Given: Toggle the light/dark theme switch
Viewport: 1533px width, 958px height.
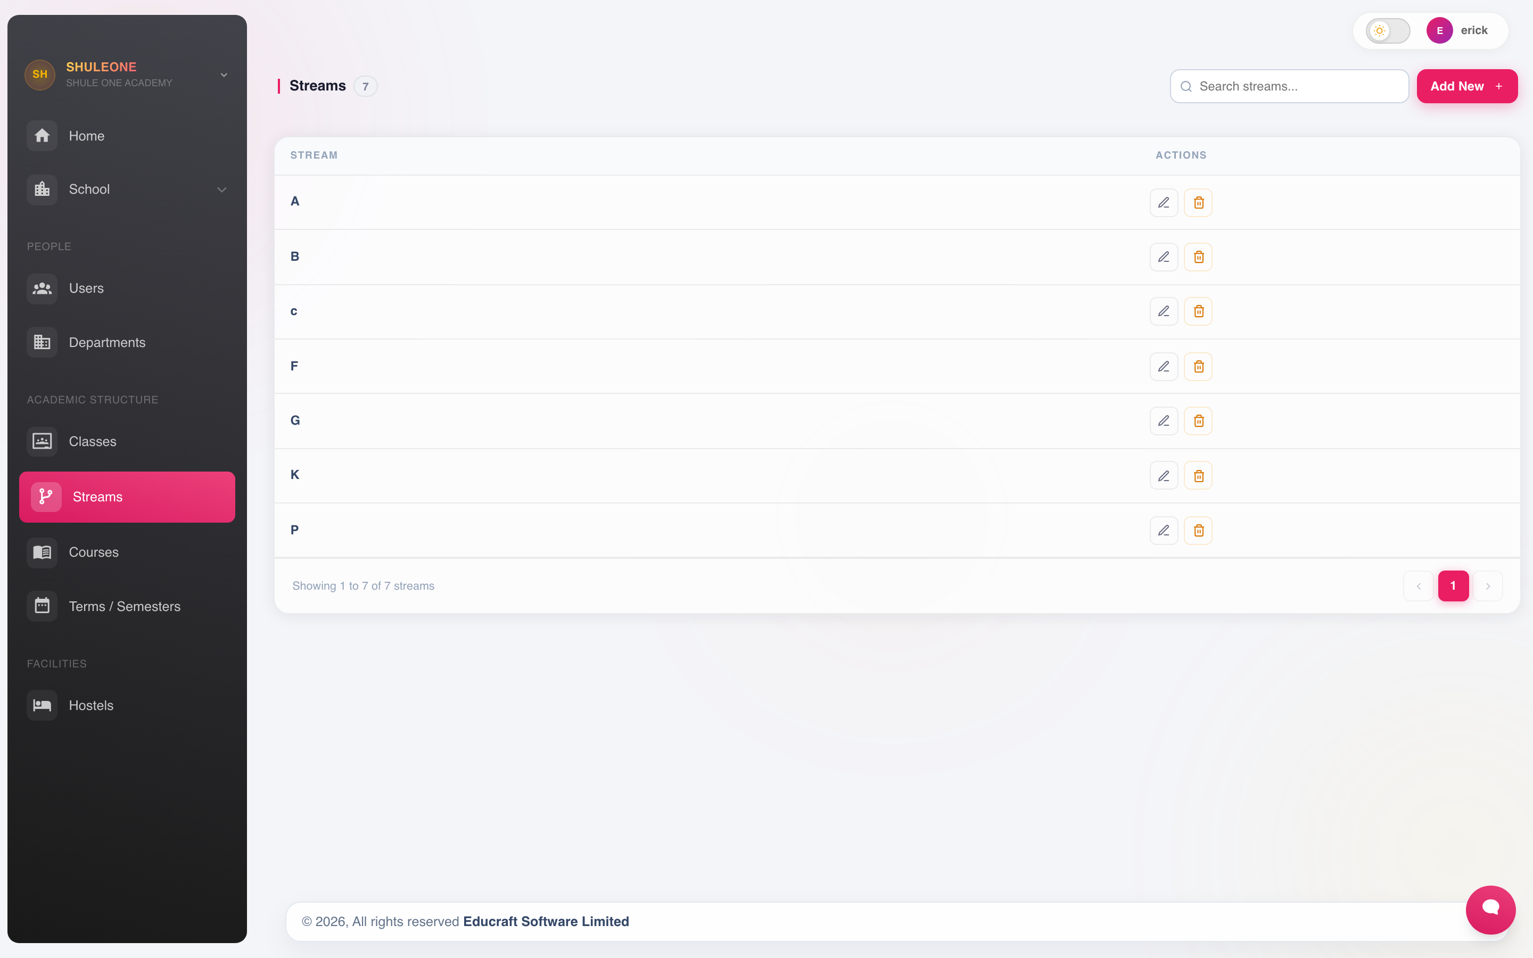Looking at the screenshot, I should (1387, 30).
